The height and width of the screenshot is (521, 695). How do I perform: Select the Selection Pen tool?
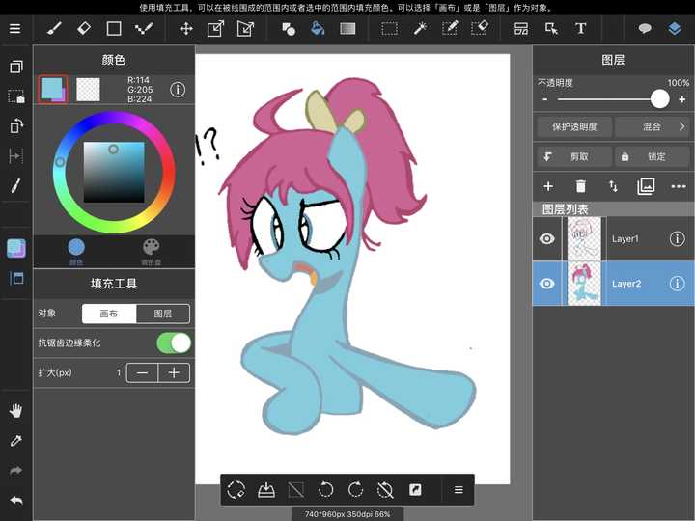click(x=450, y=29)
